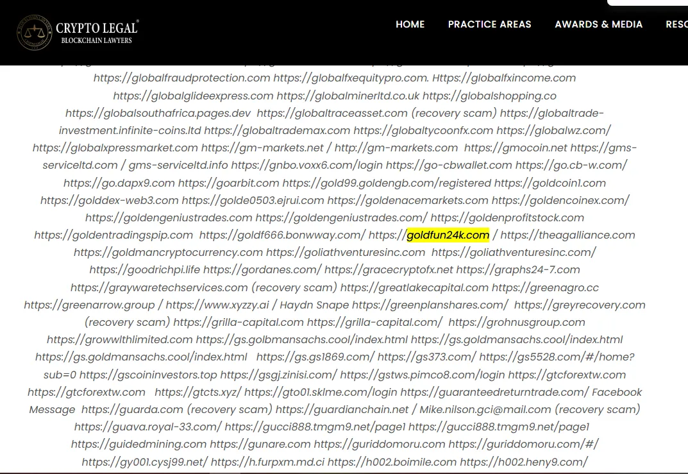Click https://gnbo.voxx6.com/login entry

click(306, 165)
